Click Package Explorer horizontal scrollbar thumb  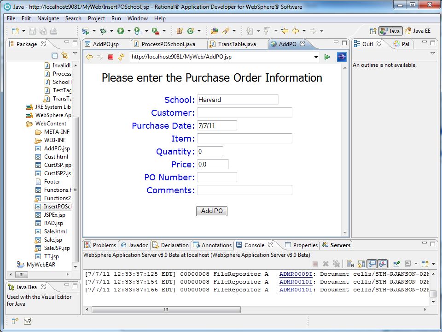(x=22, y=274)
